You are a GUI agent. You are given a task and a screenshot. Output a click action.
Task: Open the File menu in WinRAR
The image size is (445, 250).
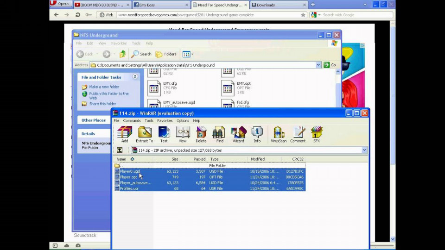tap(116, 120)
